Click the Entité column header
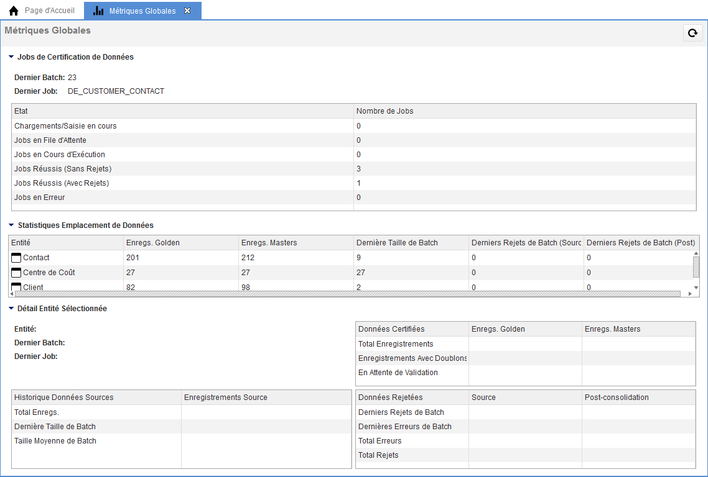Screen dimensions: 708x477 (x=67, y=243)
